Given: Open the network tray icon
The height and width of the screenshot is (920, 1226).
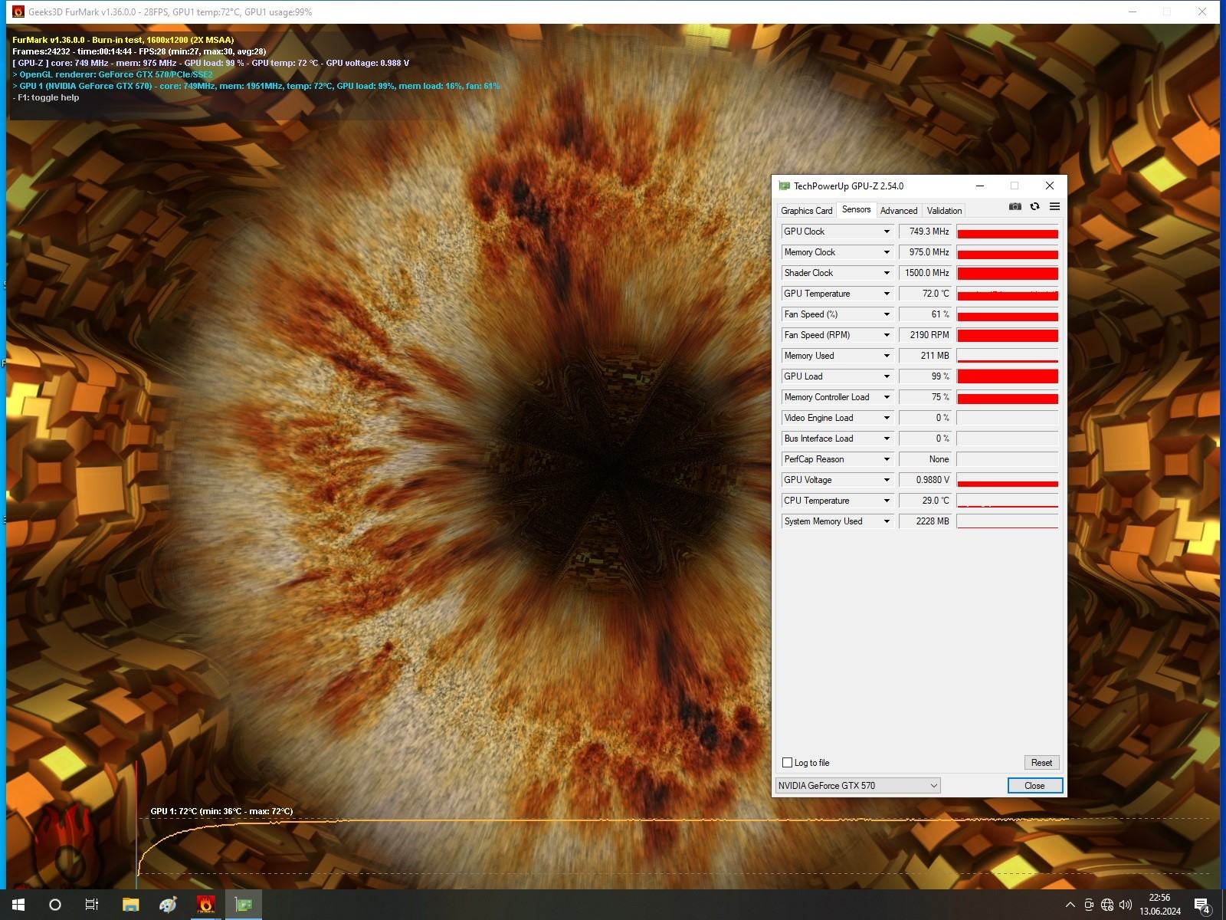Looking at the screenshot, I should click(x=1107, y=905).
